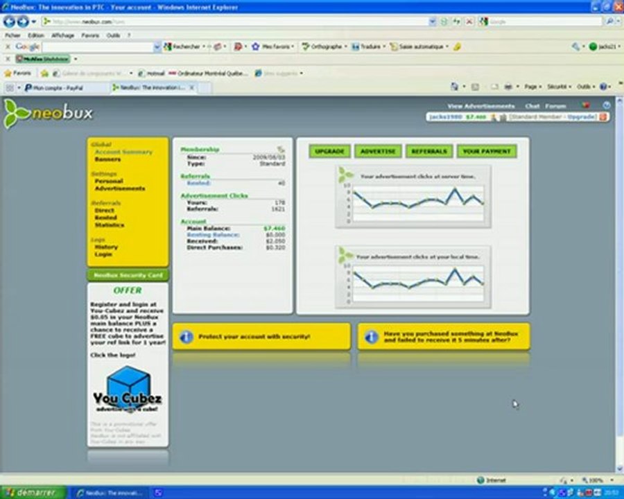Click the IE home icon in command bar
This screenshot has height=499, width=624.
[x=454, y=87]
